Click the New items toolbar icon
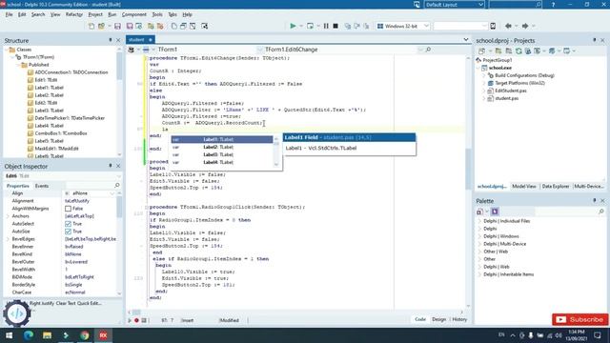The width and height of the screenshot is (610, 343). coord(91,26)
